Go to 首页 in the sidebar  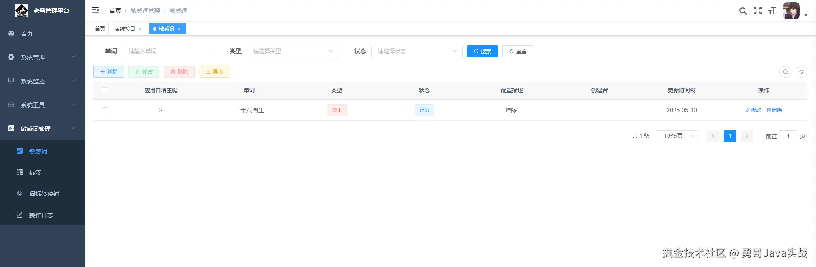click(x=42, y=33)
